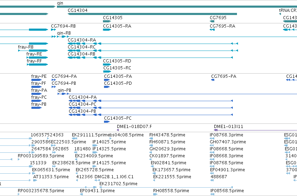The width and height of the screenshot is (297, 196).
Task: Open the CG7694-PB protein label
Action: click(64, 83)
